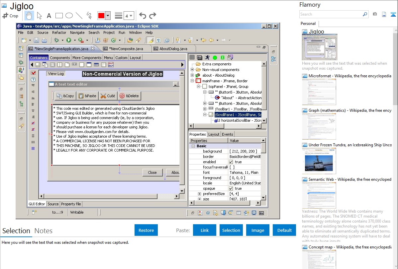Activate the hand pan tool
This screenshot has width=398, height=269.
[x=29, y=16]
